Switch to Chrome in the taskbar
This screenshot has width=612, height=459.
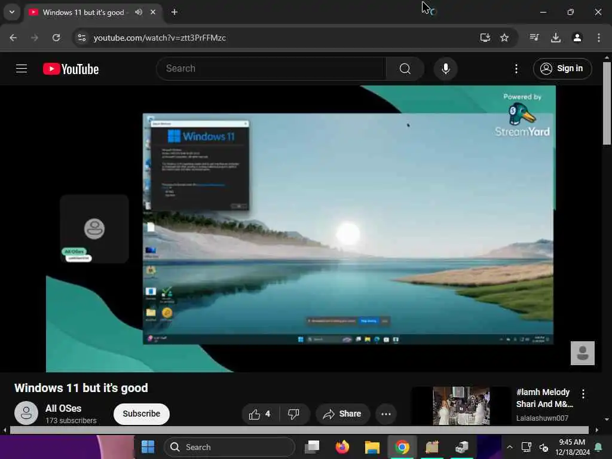[x=402, y=447]
